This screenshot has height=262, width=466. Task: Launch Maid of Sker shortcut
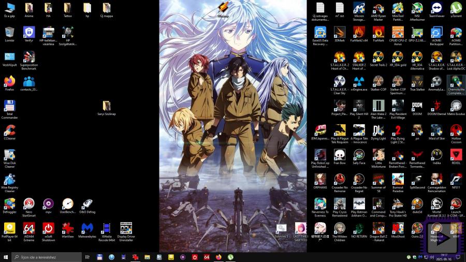tap(436, 133)
